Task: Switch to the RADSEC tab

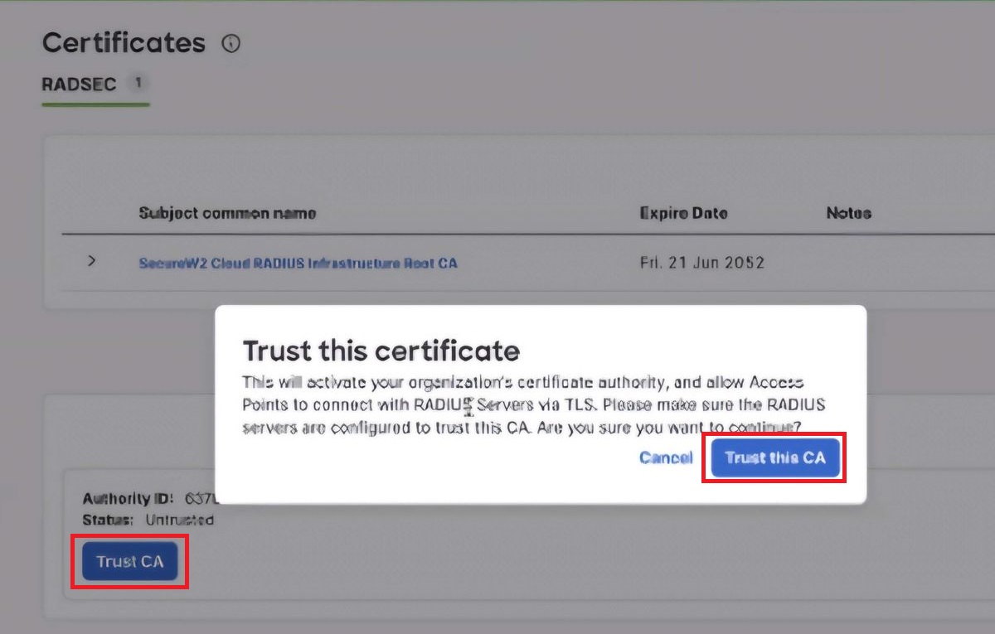Action: point(80,84)
